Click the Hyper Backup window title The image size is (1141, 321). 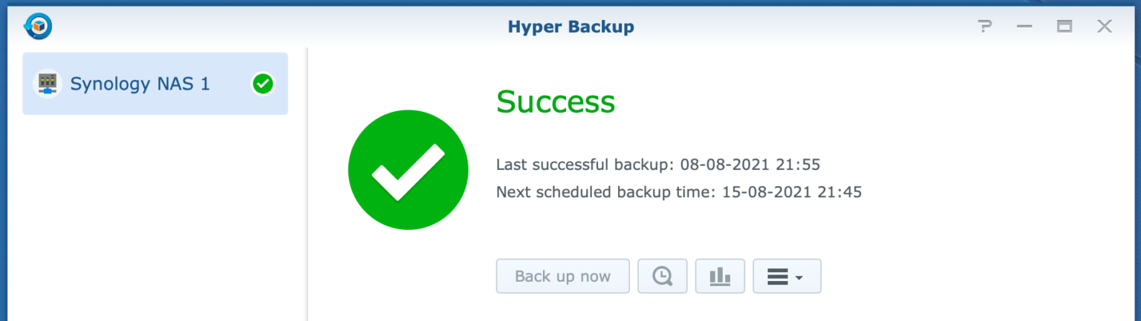570,27
